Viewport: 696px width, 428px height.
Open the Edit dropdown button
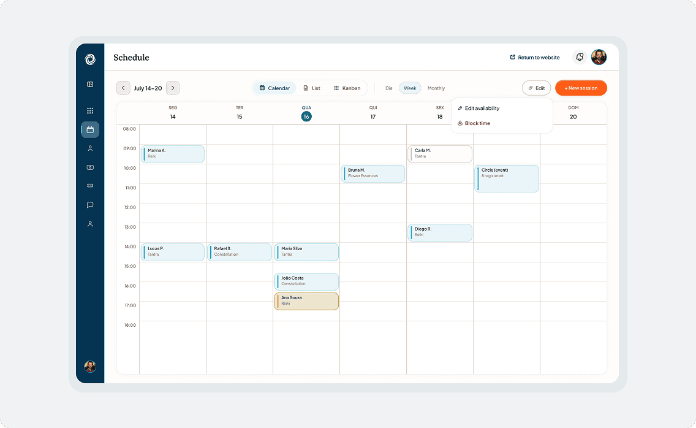coord(536,88)
